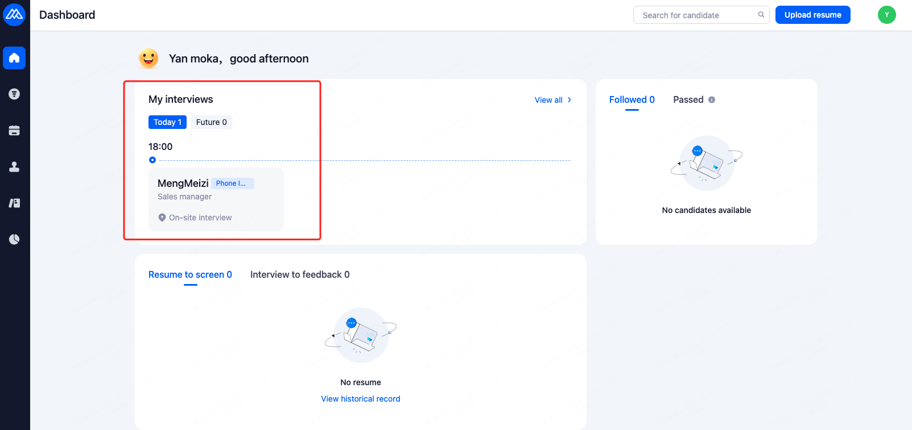Switch to the Today 1 interviews filter

click(167, 122)
